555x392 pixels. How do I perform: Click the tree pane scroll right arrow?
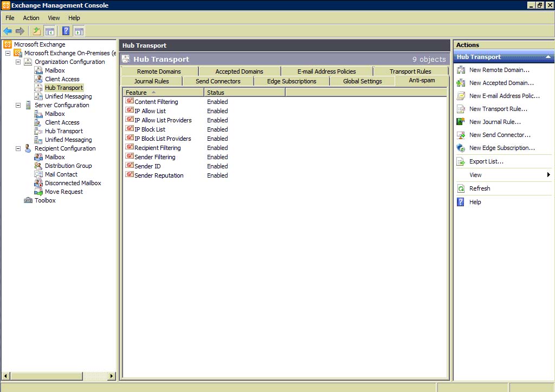click(x=112, y=376)
